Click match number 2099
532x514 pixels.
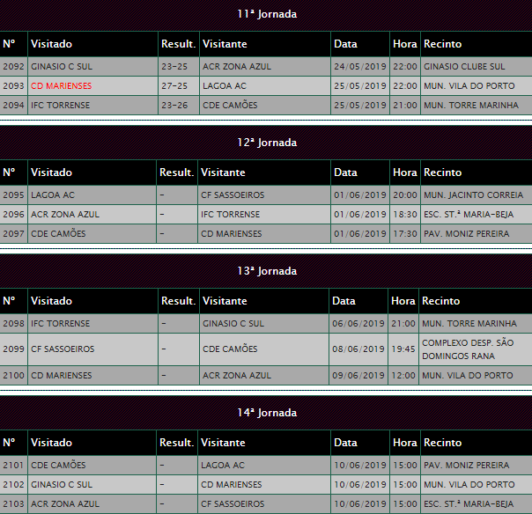[x=13, y=349]
